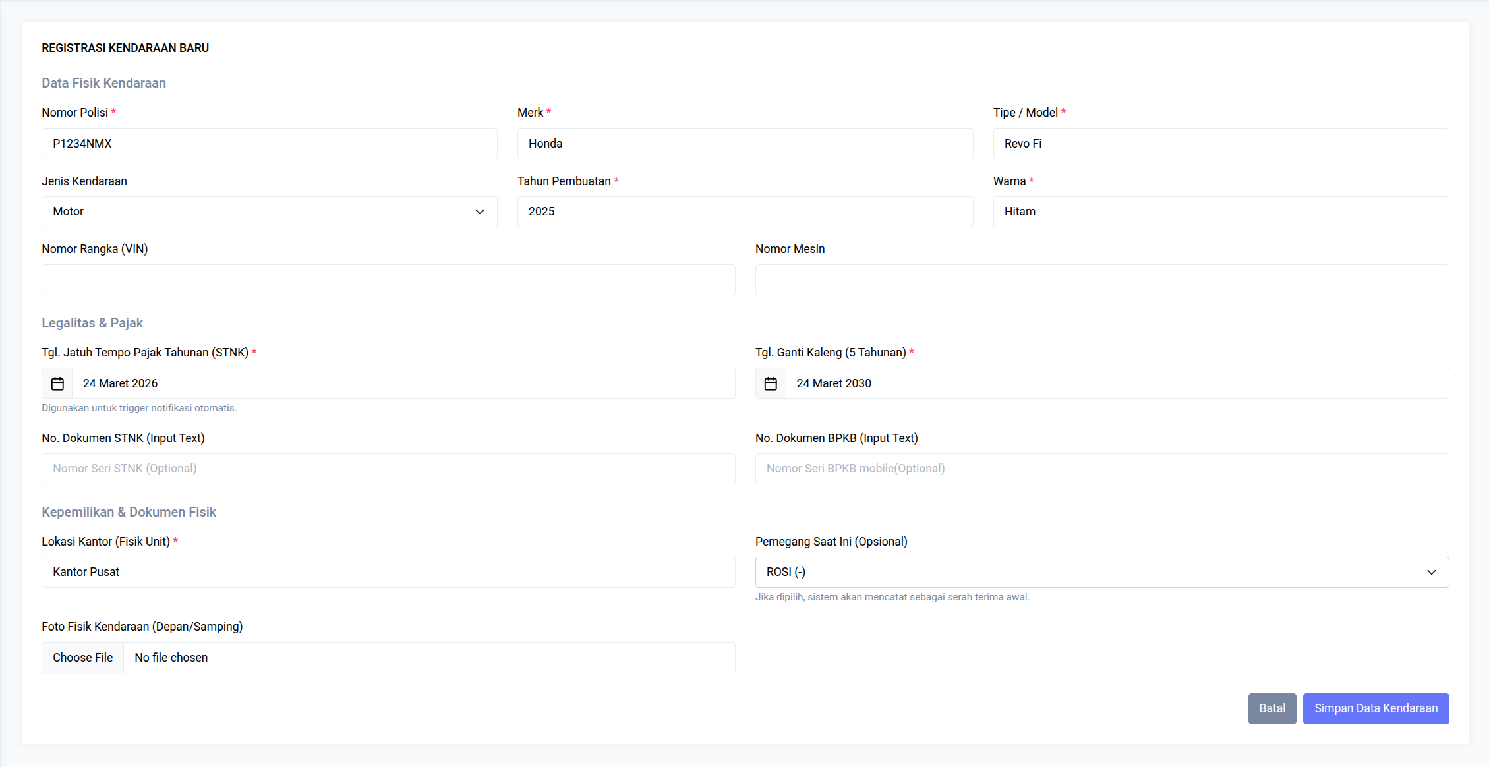Click the Lokasi Kantor field
This screenshot has height=767, width=1489.
click(x=388, y=572)
